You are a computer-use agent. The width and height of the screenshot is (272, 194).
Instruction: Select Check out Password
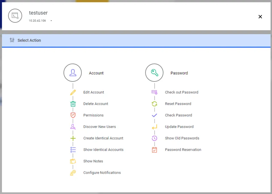(x=182, y=92)
